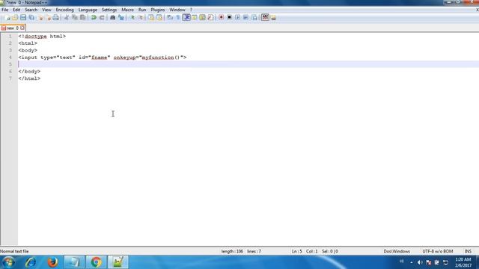The width and height of the screenshot is (479, 269).
Task: Stop macro recording with black square
Action: tap(230, 18)
